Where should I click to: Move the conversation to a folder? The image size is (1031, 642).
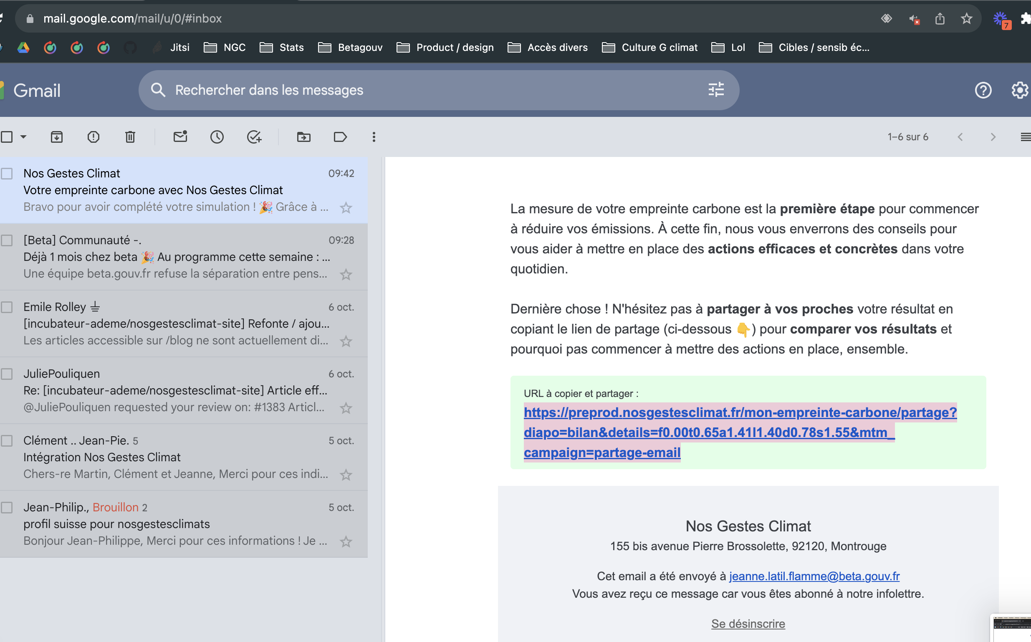(303, 137)
